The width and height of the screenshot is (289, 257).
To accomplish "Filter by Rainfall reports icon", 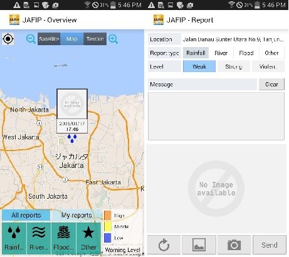I will point(14,238).
